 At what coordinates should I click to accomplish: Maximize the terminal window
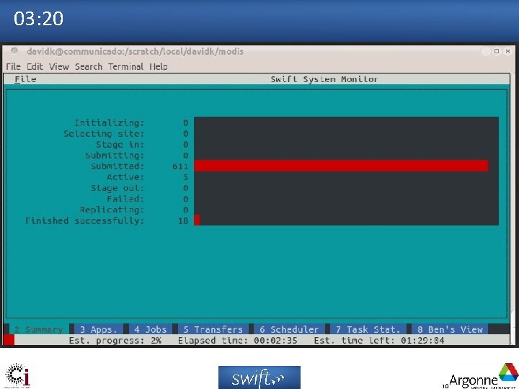coord(497,51)
